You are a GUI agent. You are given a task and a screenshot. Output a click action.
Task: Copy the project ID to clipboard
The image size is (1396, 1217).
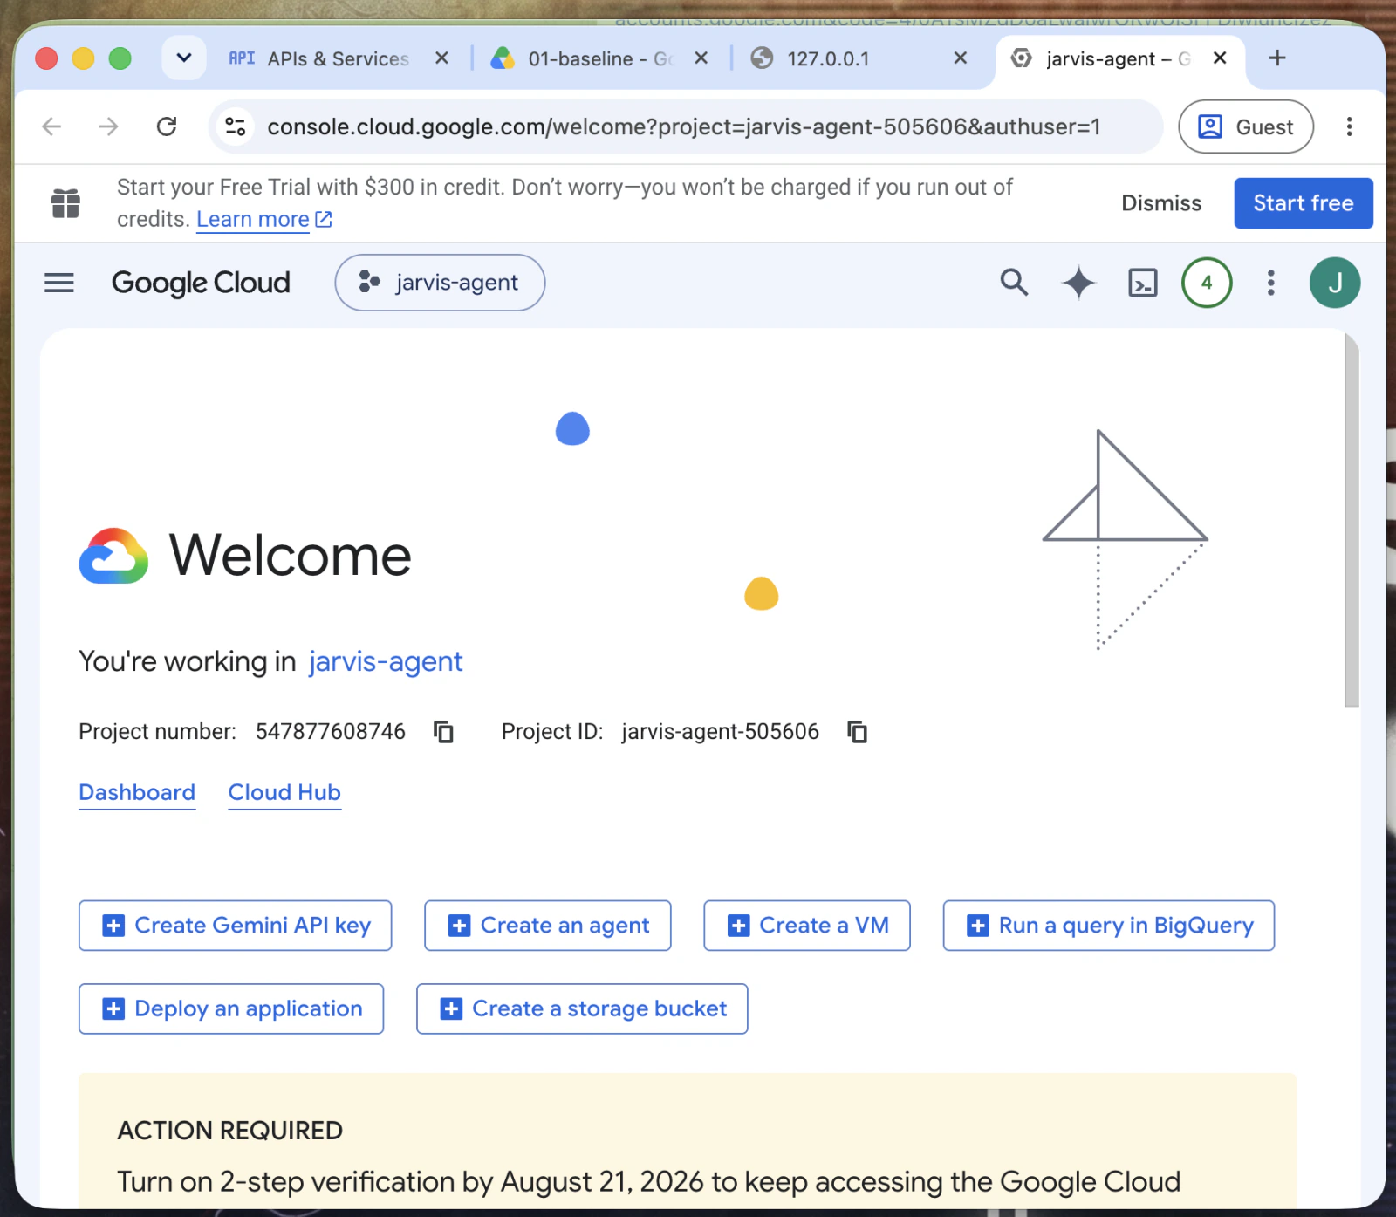click(858, 731)
